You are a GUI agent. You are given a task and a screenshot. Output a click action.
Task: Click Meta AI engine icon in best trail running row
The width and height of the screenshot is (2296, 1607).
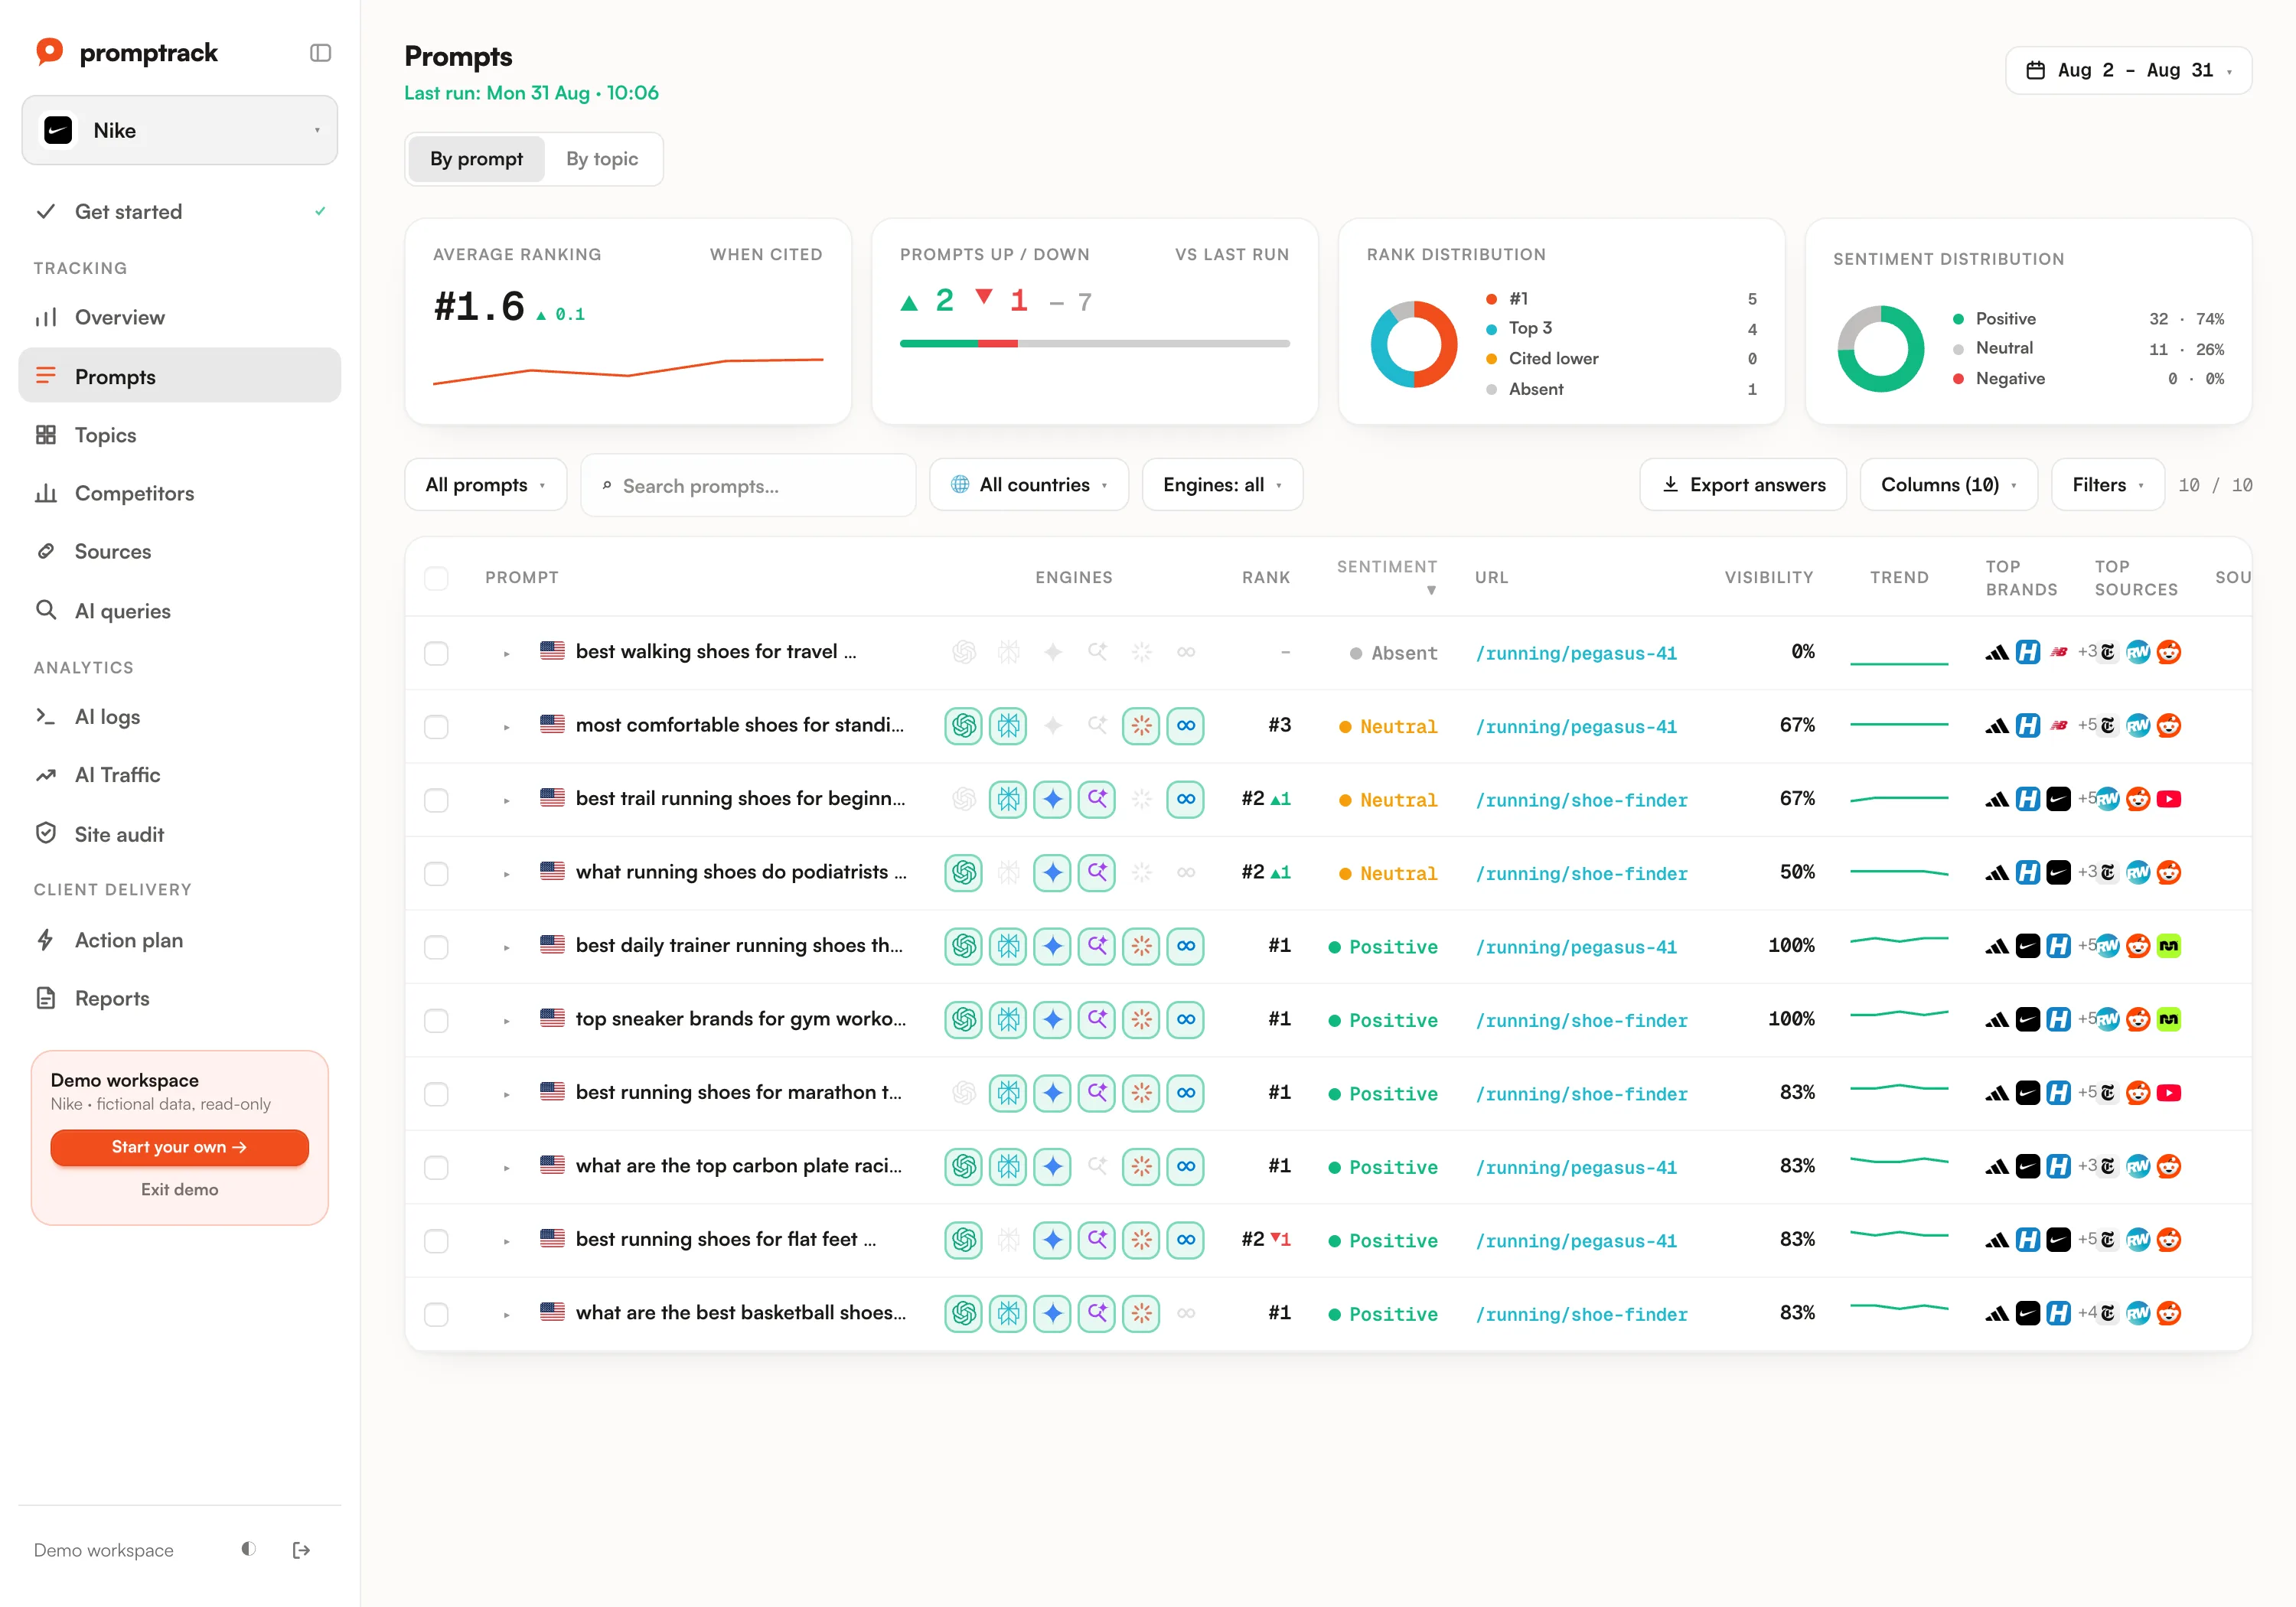[x=1186, y=799]
